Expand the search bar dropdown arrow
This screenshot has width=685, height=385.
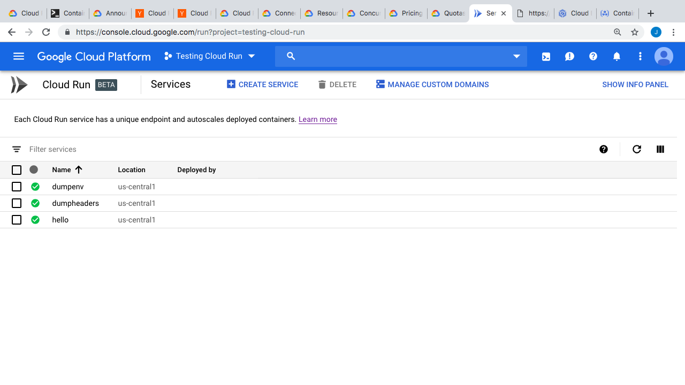[516, 56]
